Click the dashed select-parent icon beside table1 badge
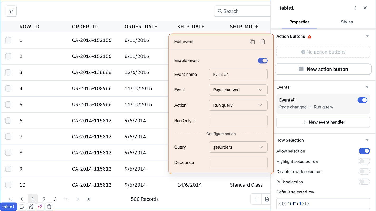 [22, 207]
